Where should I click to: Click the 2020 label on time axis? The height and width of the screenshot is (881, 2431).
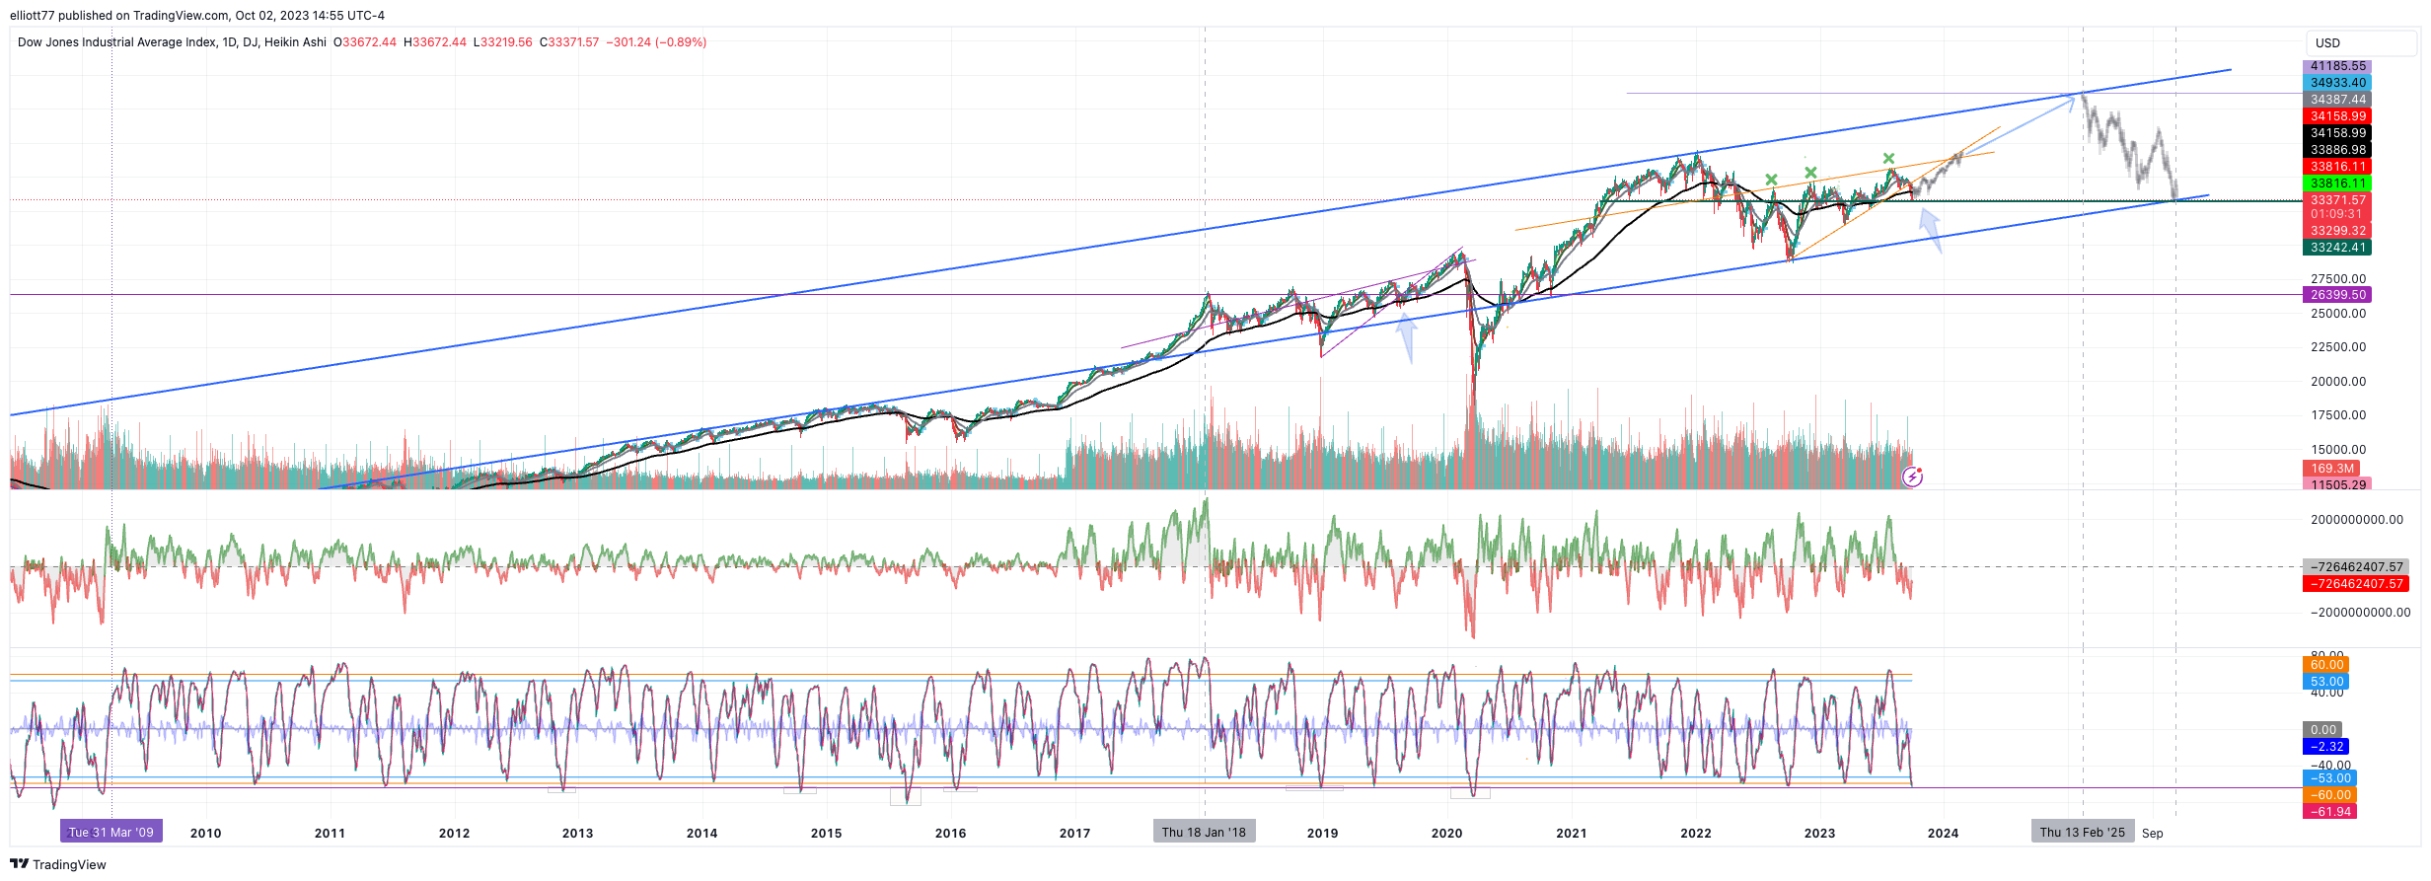(x=1447, y=833)
